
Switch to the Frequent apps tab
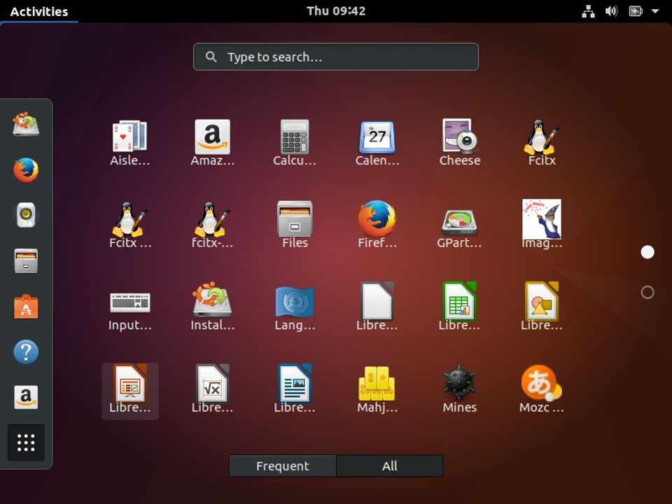click(282, 466)
